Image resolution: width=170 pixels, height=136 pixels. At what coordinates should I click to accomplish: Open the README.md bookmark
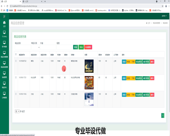click(61, 10)
